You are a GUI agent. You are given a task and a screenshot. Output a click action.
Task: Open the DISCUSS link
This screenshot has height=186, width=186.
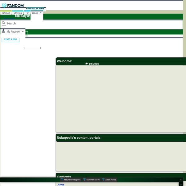94,64
